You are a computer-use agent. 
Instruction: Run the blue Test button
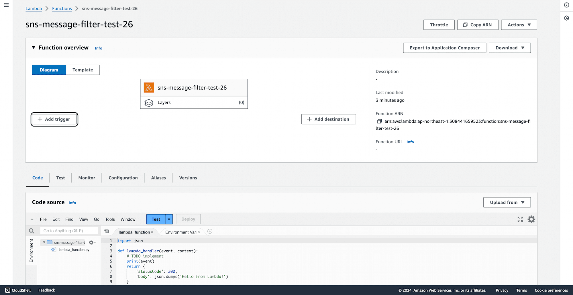(x=156, y=219)
